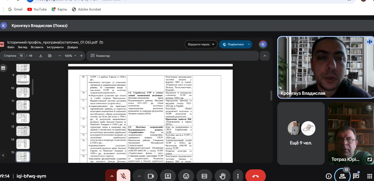Viewport: 374px width, 181px height.
Task: Raise hand in the meeting
Action: click(222, 176)
